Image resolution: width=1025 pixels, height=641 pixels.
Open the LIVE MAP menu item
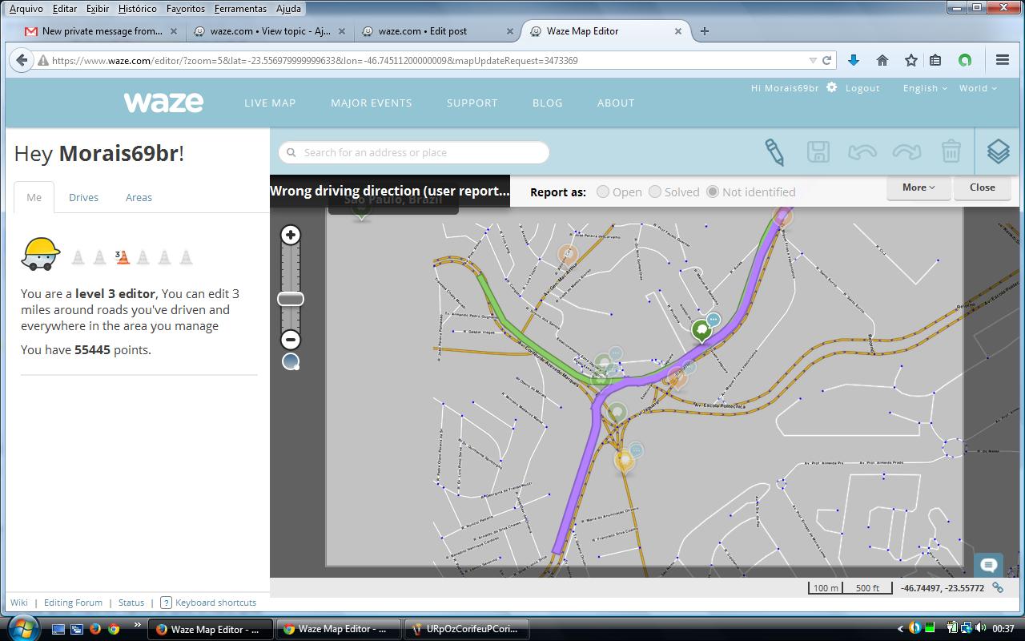270,103
